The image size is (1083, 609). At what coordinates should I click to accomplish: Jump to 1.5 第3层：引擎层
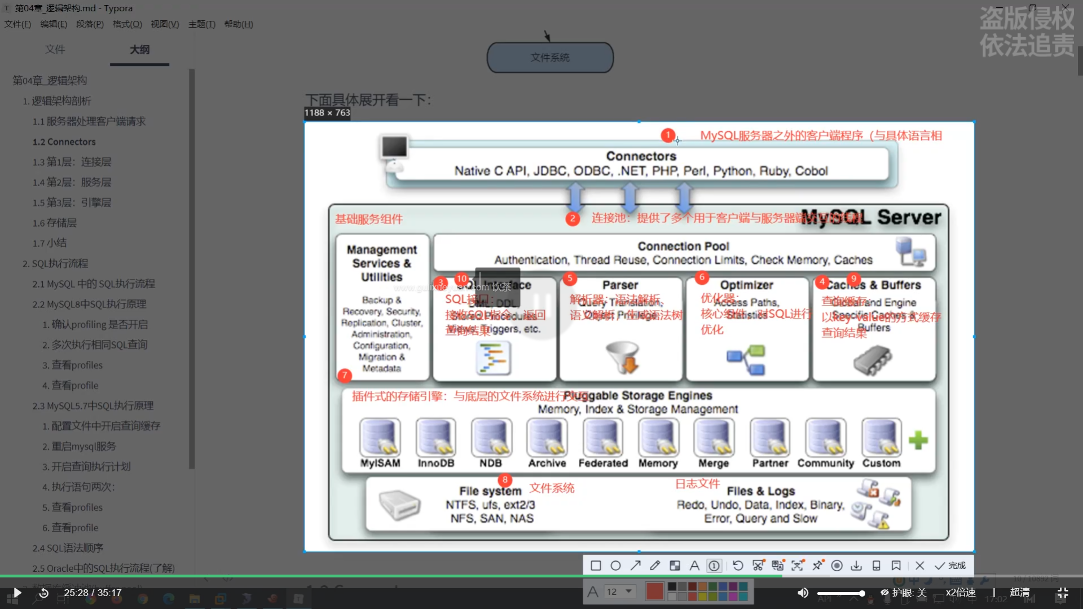click(x=72, y=202)
